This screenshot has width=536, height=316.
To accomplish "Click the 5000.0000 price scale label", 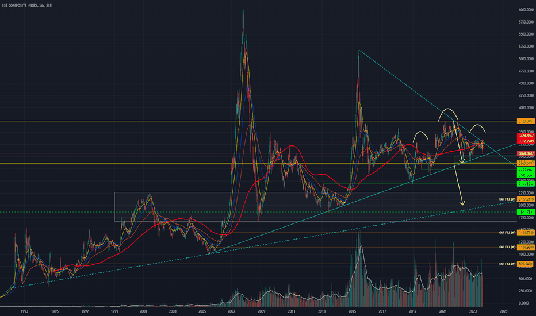I will pyautogui.click(x=526, y=59).
